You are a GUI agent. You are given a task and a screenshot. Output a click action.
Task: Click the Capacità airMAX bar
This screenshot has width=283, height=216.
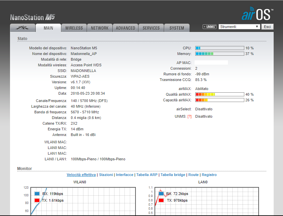220,100
